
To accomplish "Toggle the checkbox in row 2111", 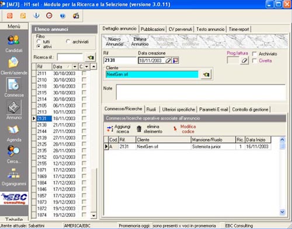I will (x=84, y=73).
